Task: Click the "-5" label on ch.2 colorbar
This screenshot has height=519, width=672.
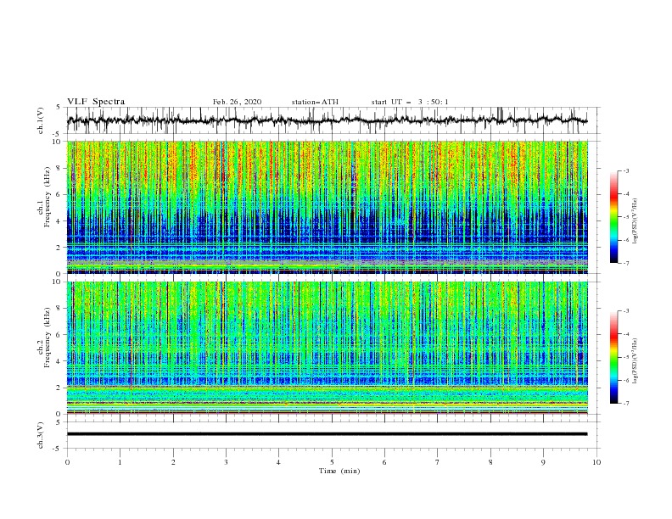Action: pos(626,357)
